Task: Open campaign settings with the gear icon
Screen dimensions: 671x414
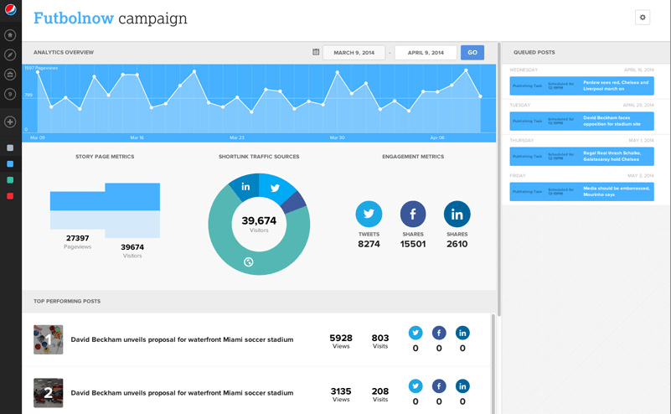Action: 643,18
